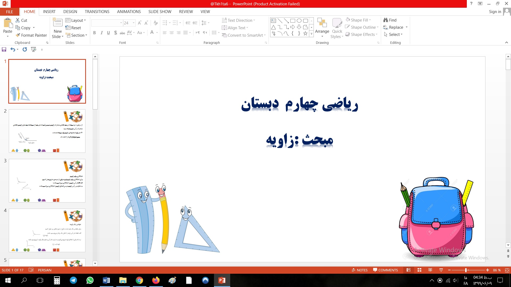Screen dimensions: 511x287
Task: Switch to the TRANSITIONS tab
Action: click(x=97, y=12)
